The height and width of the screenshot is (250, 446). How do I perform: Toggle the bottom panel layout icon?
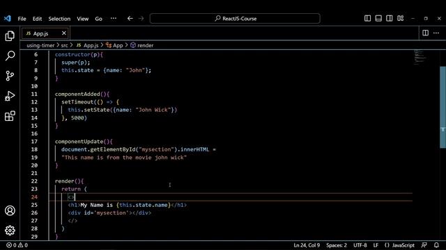pyautogui.click(x=378, y=19)
